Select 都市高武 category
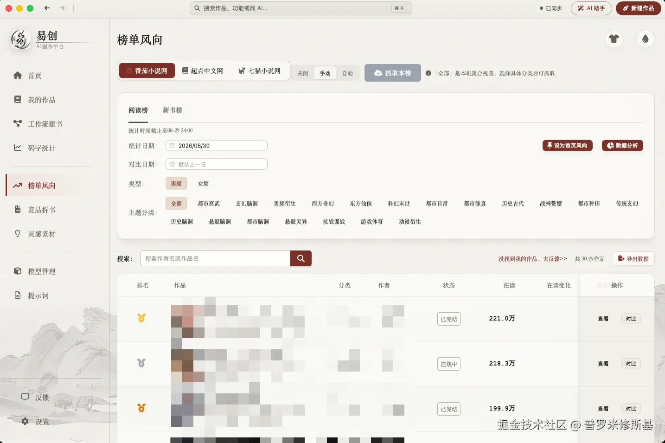 (209, 204)
